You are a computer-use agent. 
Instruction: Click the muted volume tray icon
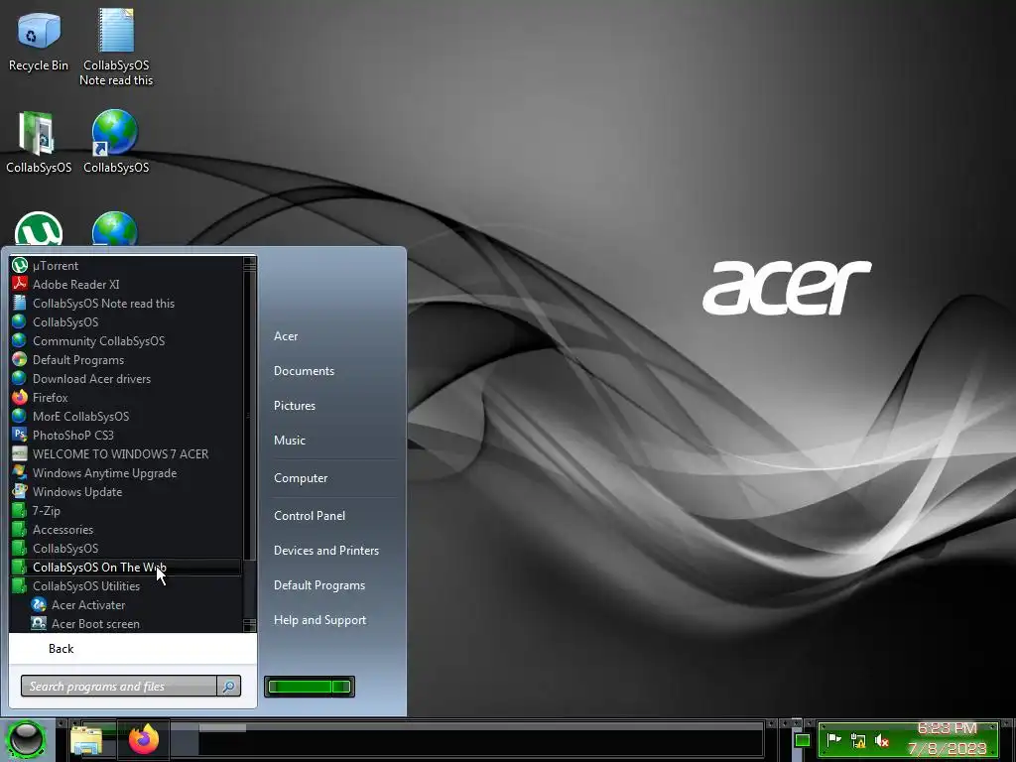(x=882, y=740)
